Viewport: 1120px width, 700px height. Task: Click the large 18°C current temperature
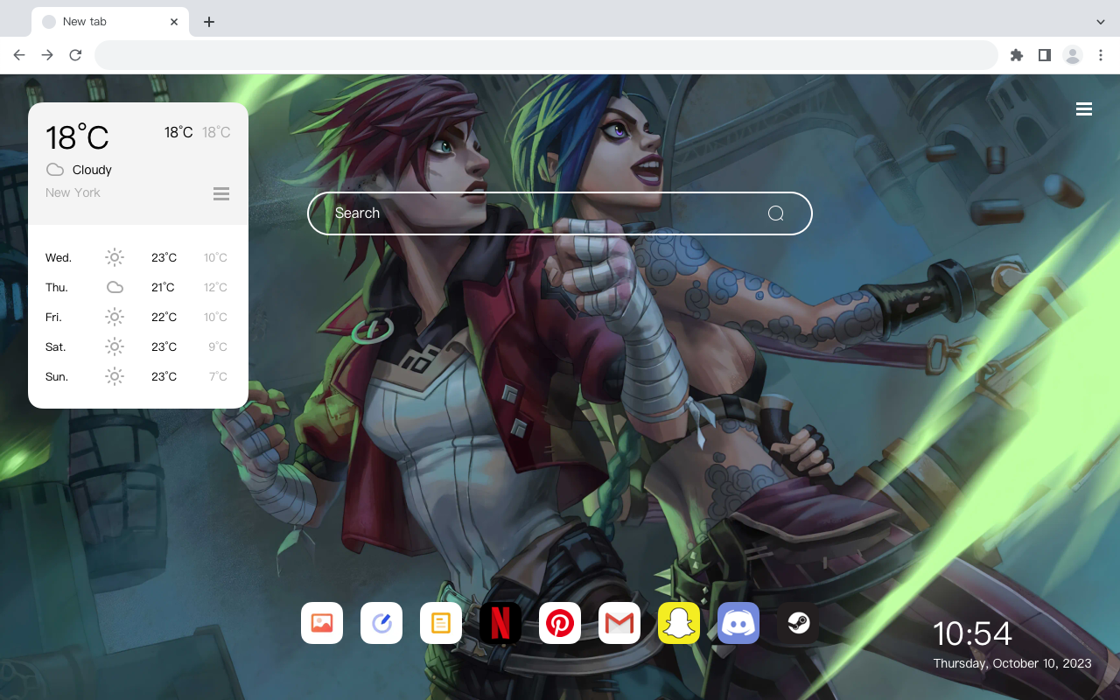pyautogui.click(x=77, y=137)
